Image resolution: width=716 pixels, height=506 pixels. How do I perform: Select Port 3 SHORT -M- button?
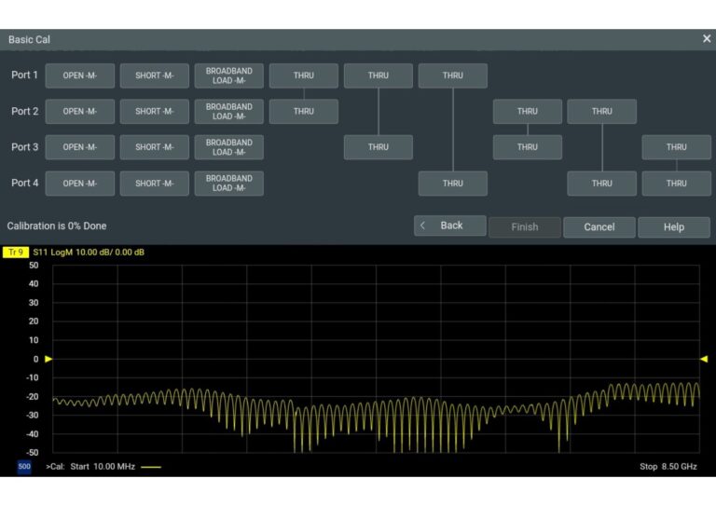pos(155,147)
